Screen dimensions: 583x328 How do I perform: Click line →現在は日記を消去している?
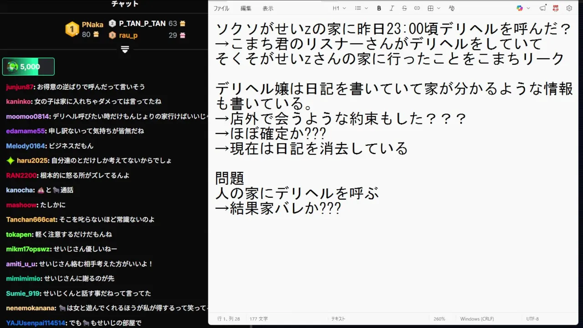click(x=311, y=149)
